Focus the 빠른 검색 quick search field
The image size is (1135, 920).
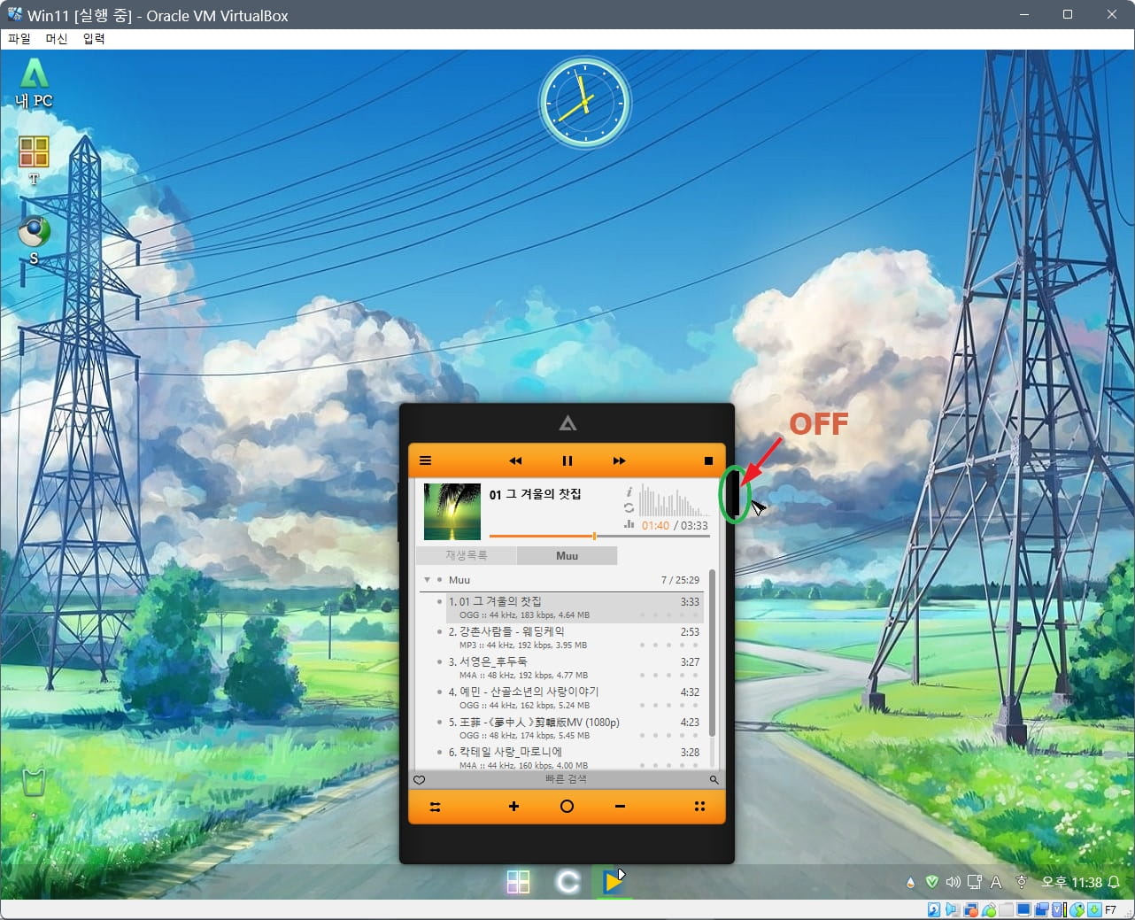coord(566,779)
